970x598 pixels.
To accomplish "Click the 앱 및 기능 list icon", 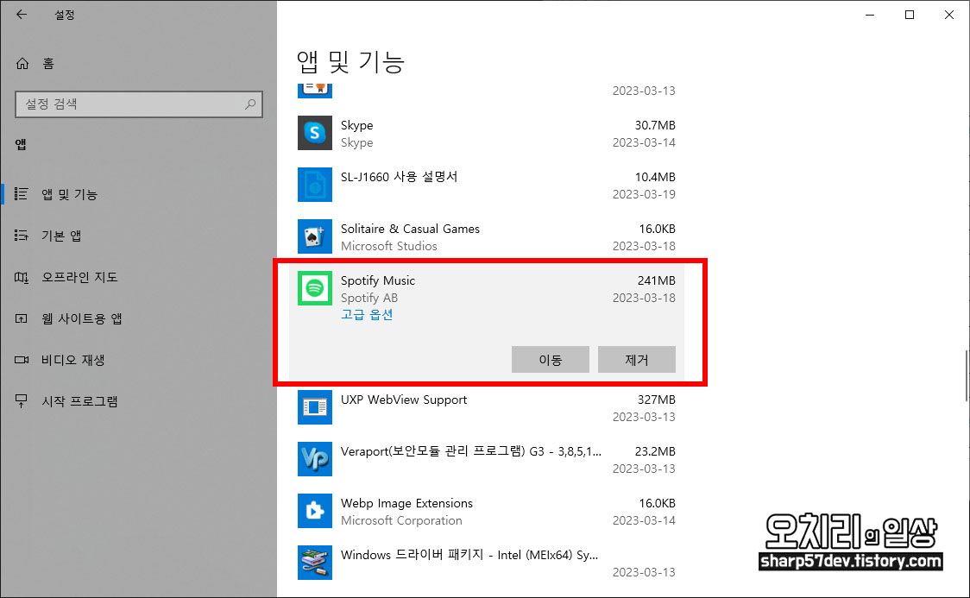I will click(x=21, y=194).
